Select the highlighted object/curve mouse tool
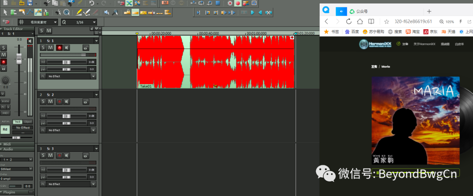Screen dimensions: 473x196 pos(38,12)
